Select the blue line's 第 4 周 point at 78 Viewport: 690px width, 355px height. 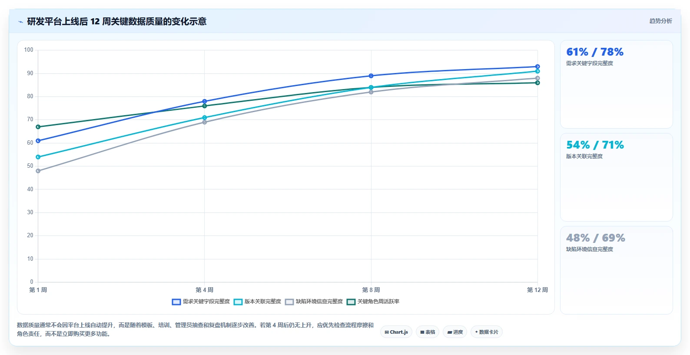[x=205, y=101]
